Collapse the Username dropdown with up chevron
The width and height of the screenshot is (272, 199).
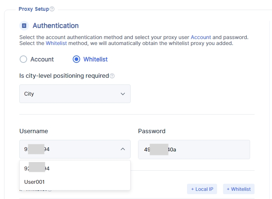pyautogui.click(x=123, y=149)
